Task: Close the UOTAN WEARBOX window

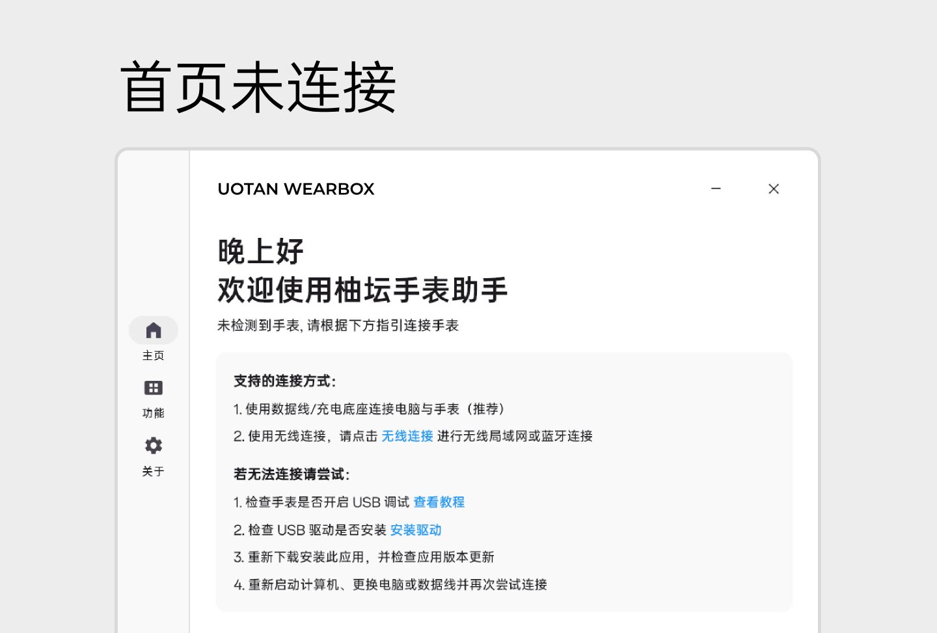Action: click(773, 188)
